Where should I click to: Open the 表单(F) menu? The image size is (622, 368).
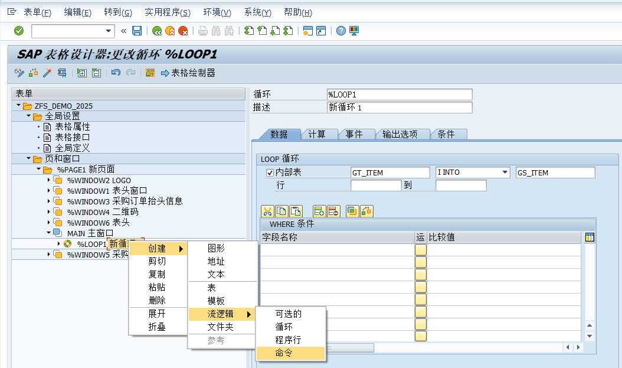[37, 12]
